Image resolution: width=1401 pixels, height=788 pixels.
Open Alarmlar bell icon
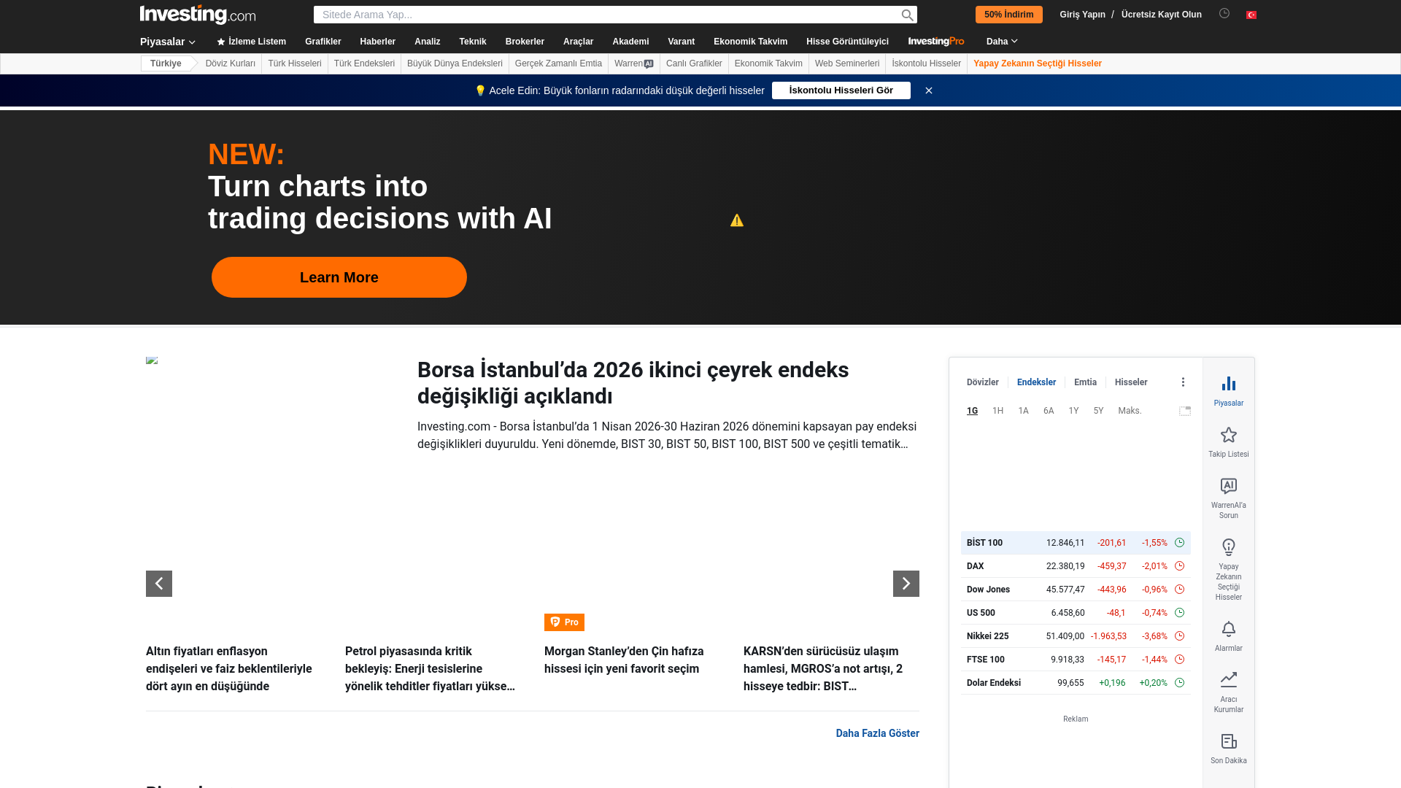click(x=1229, y=629)
